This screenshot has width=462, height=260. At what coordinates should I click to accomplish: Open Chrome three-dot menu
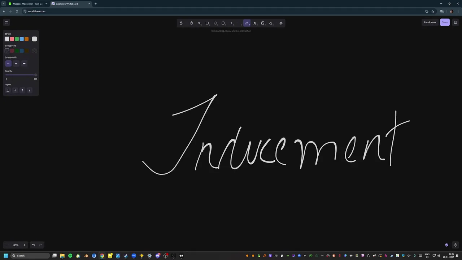(x=458, y=11)
